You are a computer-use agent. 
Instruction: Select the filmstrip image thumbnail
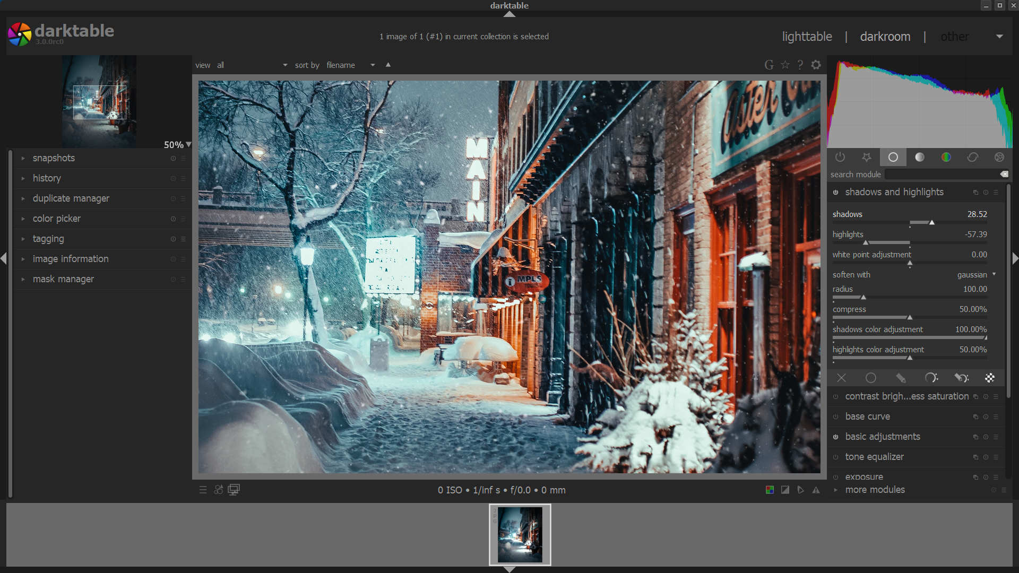(x=520, y=534)
